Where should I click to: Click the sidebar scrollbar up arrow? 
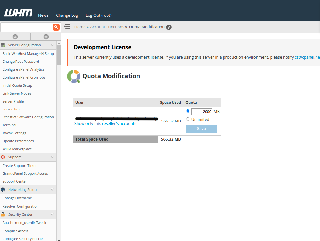[59, 43]
